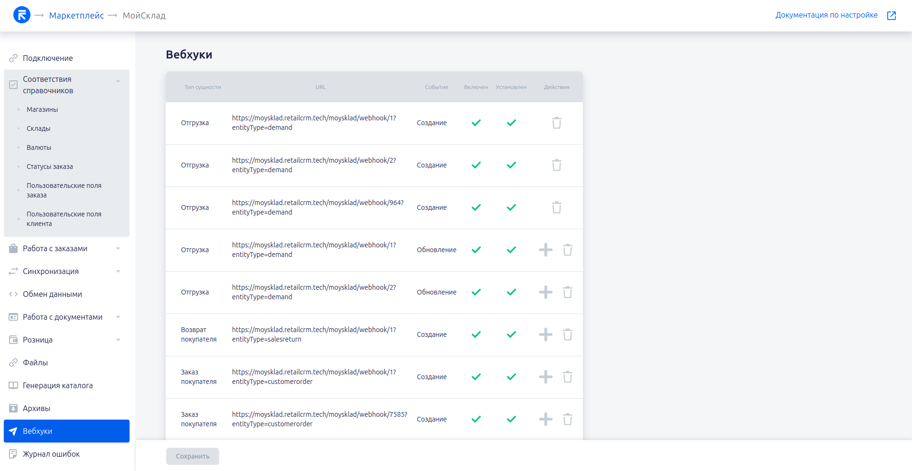Go to Обмен данными section
This screenshot has height=471, width=912.
point(52,294)
